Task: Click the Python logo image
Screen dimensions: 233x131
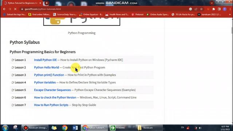Action: click(82, 21)
